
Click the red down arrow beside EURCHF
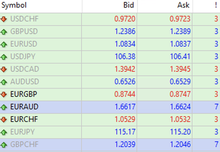[x=4, y=119]
